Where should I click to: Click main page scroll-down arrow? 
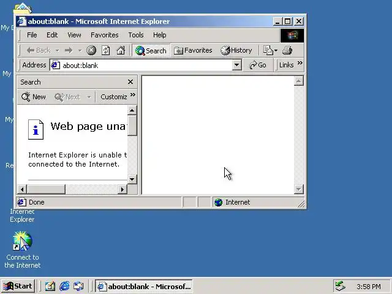299,189
